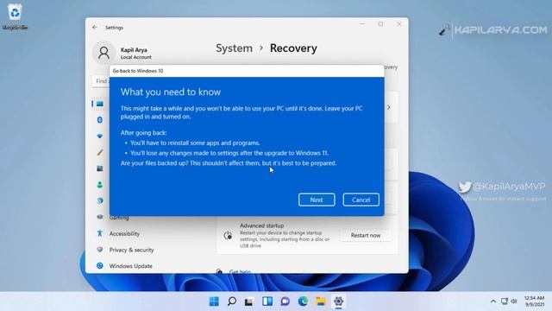Expand the chevron on the recovery option row
The height and width of the screenshot is (311, 552).
[x=389, y=107]
